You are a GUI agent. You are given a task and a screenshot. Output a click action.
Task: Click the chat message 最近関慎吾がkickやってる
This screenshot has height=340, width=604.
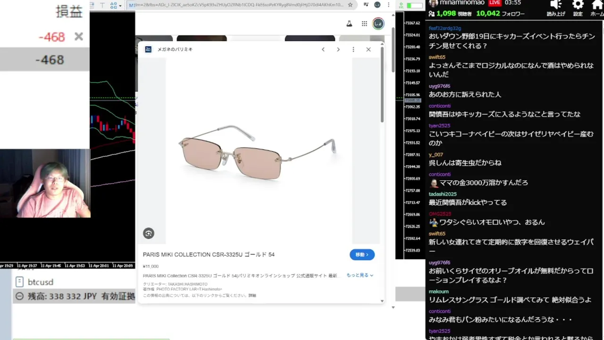468,203
